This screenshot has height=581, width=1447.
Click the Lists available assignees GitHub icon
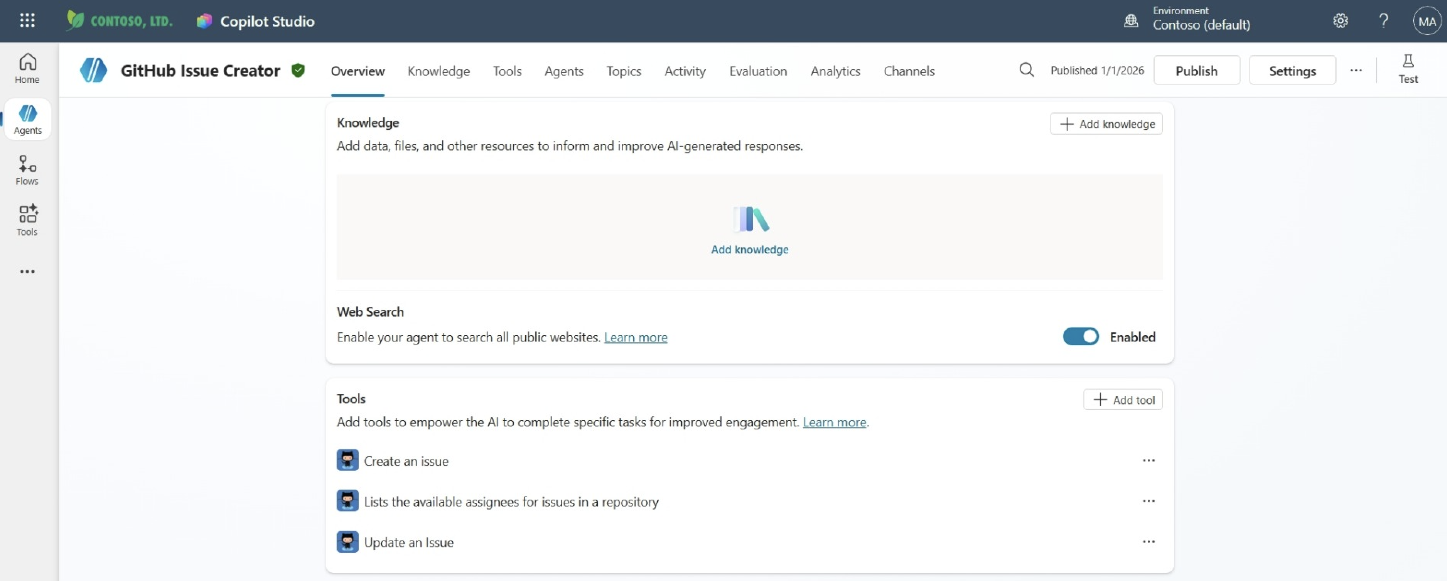click(347, 501)
